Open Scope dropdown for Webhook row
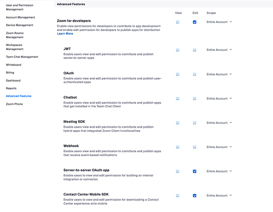 [219, 147]
